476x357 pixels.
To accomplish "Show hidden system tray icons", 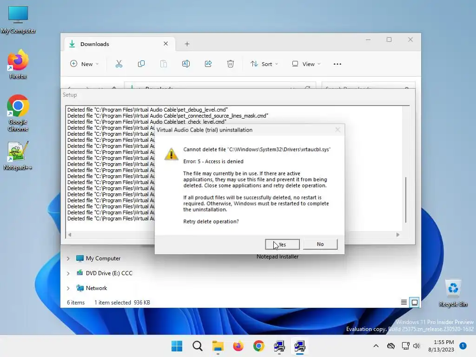I will point(376,346).
